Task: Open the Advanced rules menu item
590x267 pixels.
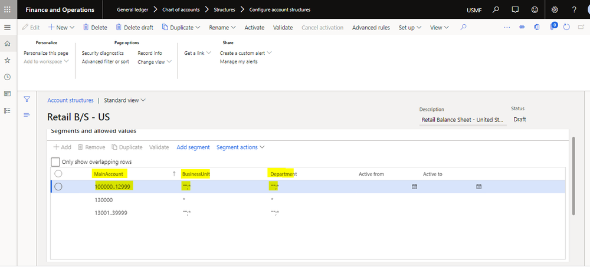Action: coord(371,28)
